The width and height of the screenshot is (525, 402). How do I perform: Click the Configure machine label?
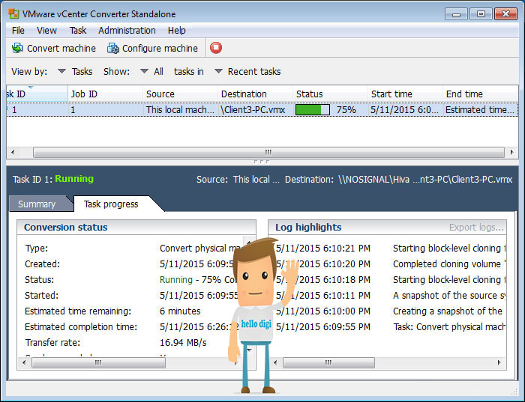pos(160,49)
